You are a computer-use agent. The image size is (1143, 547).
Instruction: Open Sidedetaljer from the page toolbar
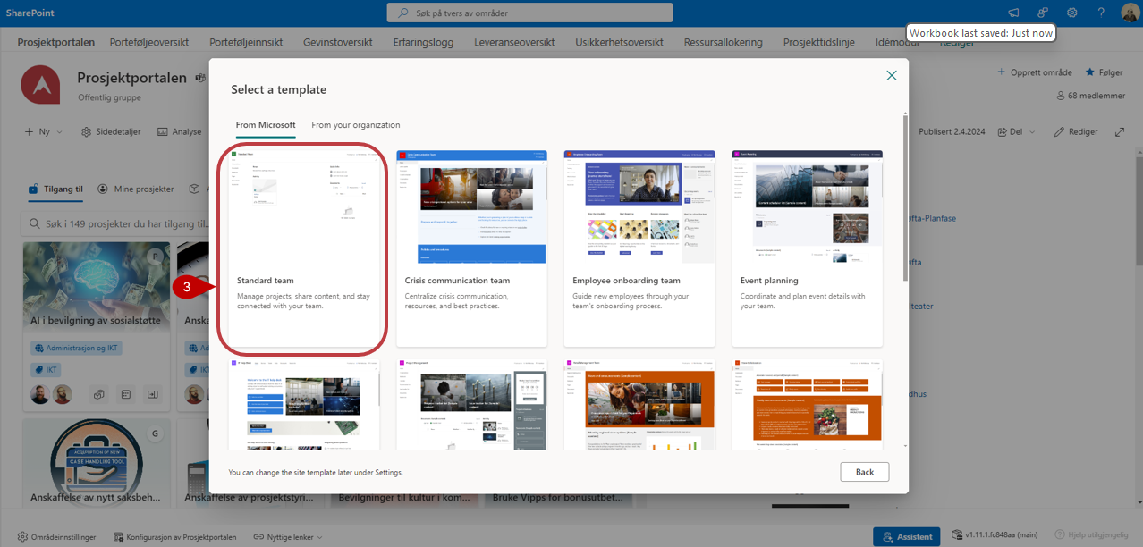(x=111, y=131)
